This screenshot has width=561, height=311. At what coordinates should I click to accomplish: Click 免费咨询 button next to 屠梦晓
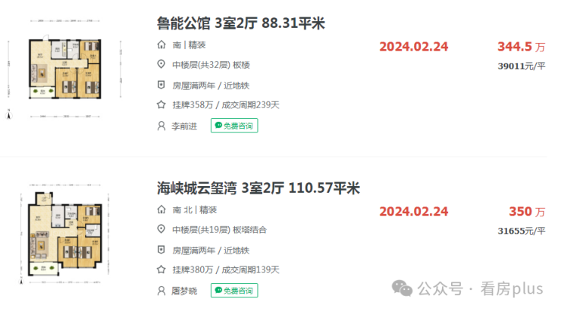(234, 290)
